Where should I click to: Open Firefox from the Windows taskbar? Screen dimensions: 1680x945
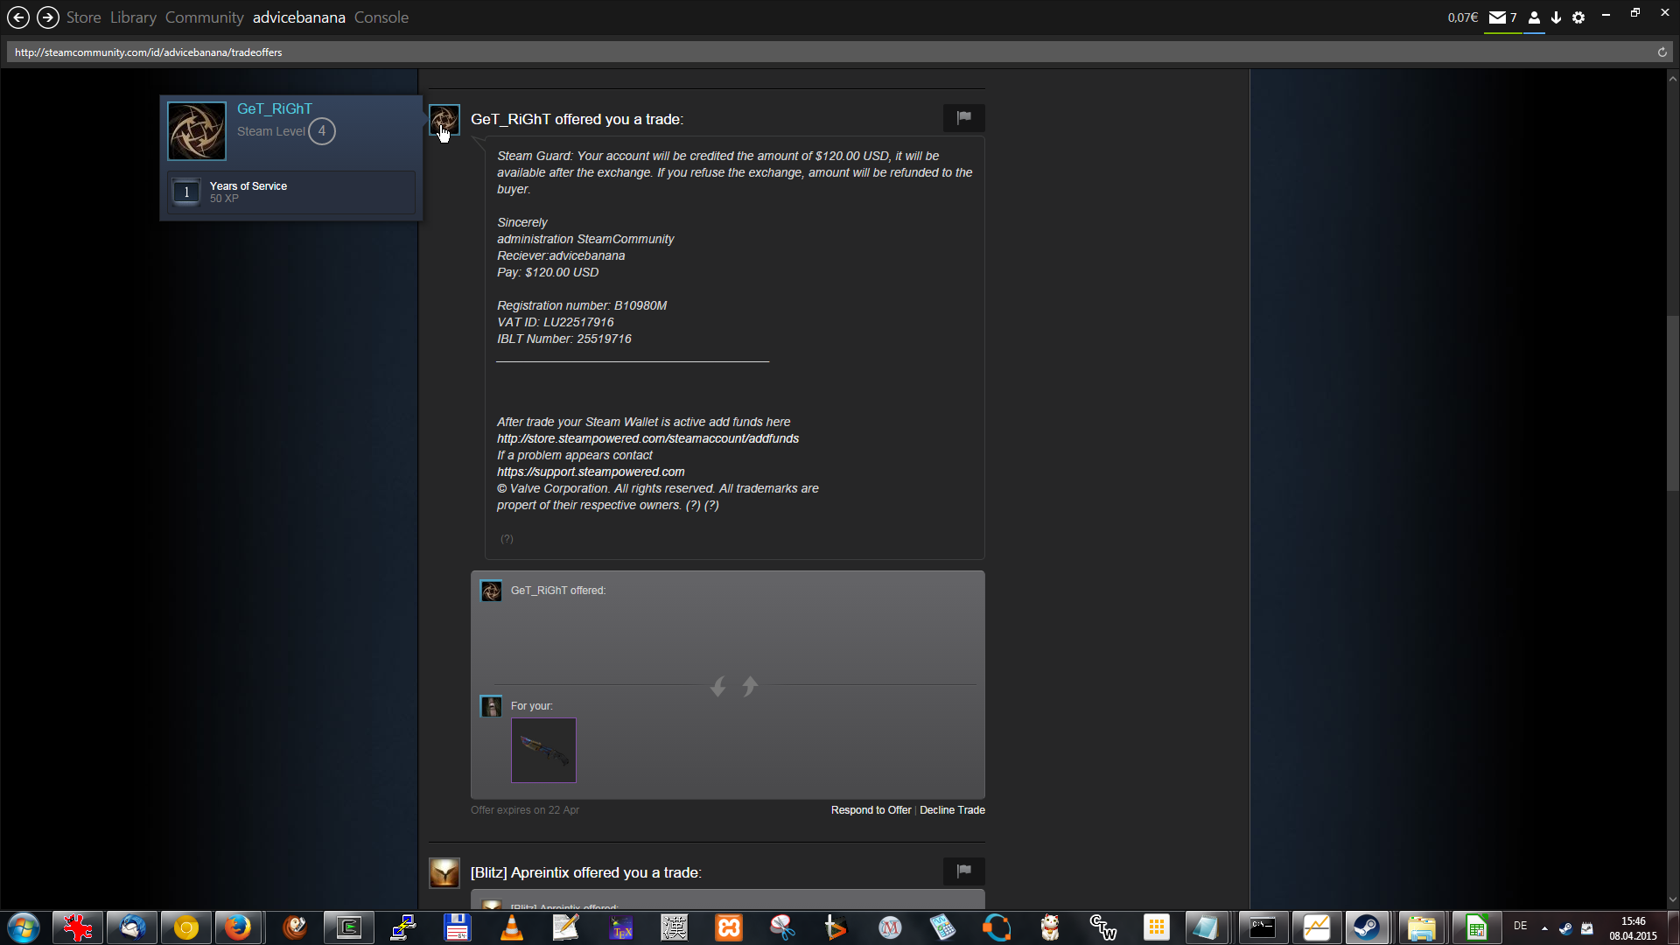[x=237, y=927]
